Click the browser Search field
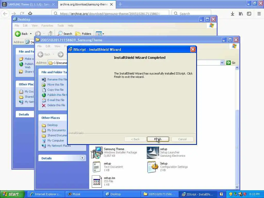264x198 pixels. [191, 13]
